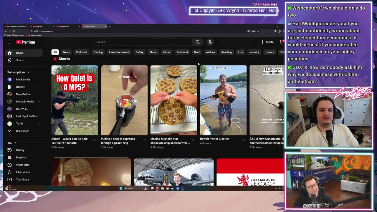Screen dimensions: 377x212
Task: Select the Airlines filter chip
Action: point(211,52)
